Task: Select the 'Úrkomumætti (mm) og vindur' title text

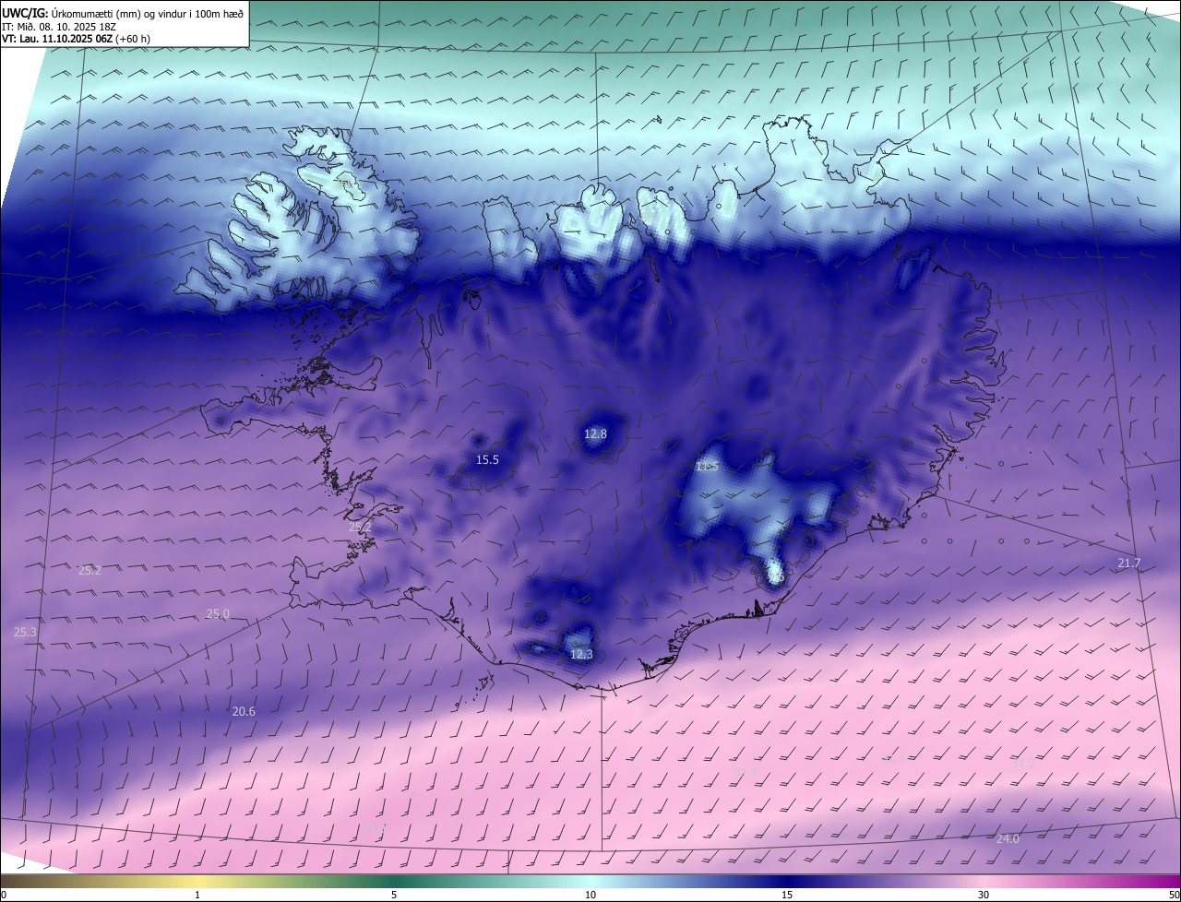Action: tap(121, 13)
